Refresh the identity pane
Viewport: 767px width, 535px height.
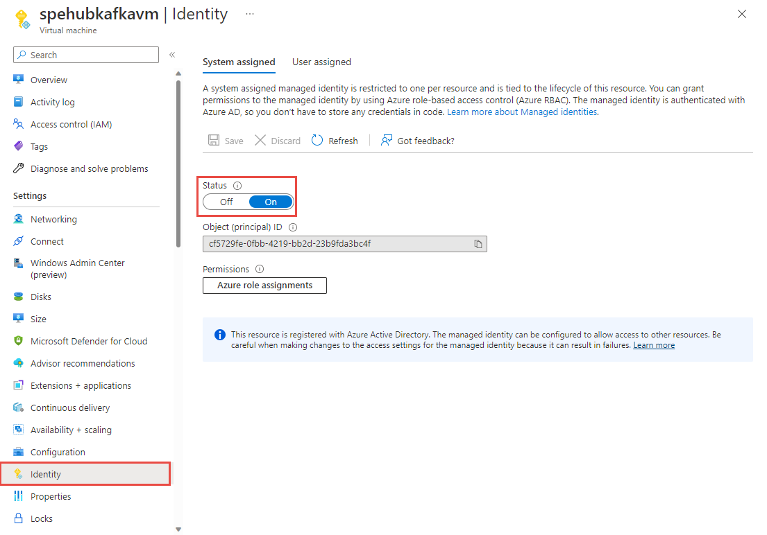335,140
